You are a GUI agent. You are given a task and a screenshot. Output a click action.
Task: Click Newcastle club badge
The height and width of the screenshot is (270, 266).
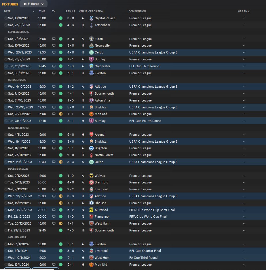[x=91, y=45]
